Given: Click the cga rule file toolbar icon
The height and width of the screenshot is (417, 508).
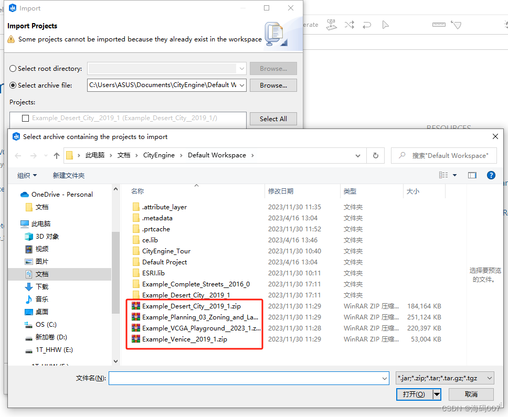Looking at the screenshot, I should pyautogui.click(x=331, y=25).
